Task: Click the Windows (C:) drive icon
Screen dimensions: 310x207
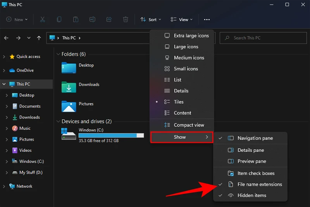Action: (x=69, y=134)
